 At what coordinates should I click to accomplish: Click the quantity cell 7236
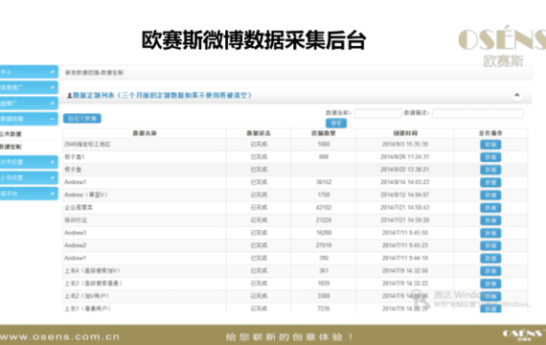coord(324,309)
